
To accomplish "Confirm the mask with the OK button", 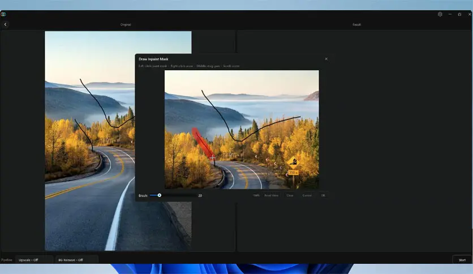I will [323, 195].
